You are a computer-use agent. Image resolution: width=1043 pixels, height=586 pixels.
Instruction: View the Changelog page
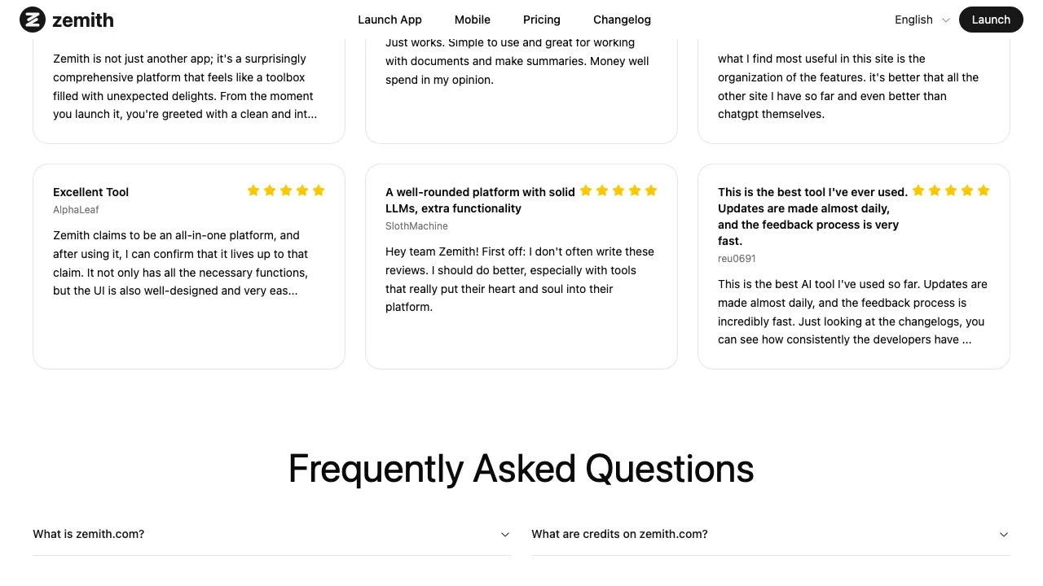(x=622, y=20)
